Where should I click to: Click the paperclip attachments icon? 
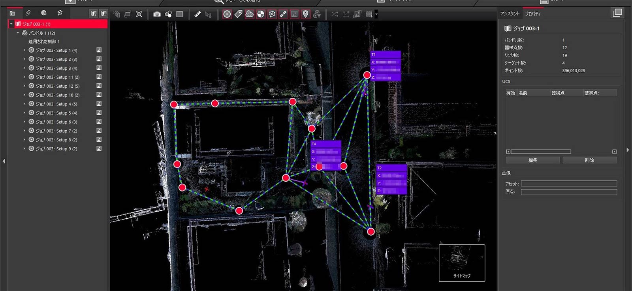pos(28,13)
